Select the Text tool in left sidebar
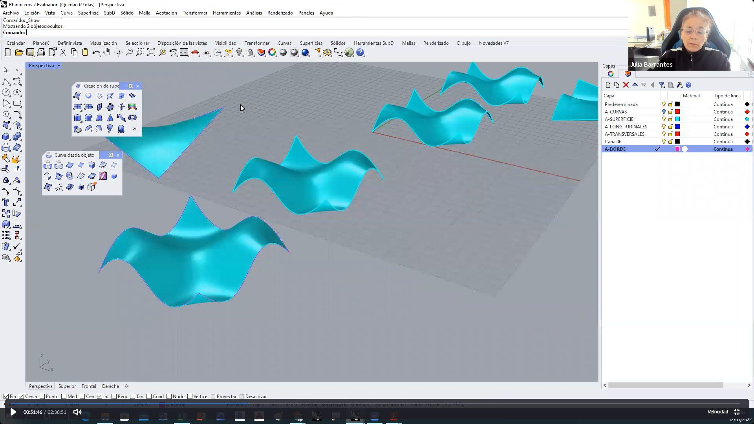 pos(6,203)
